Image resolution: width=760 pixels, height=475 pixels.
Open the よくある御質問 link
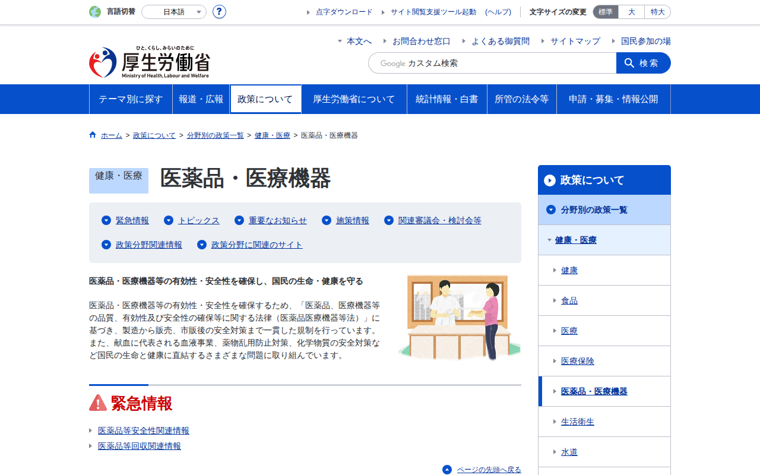pyautogui.click(x=501, y=41)
